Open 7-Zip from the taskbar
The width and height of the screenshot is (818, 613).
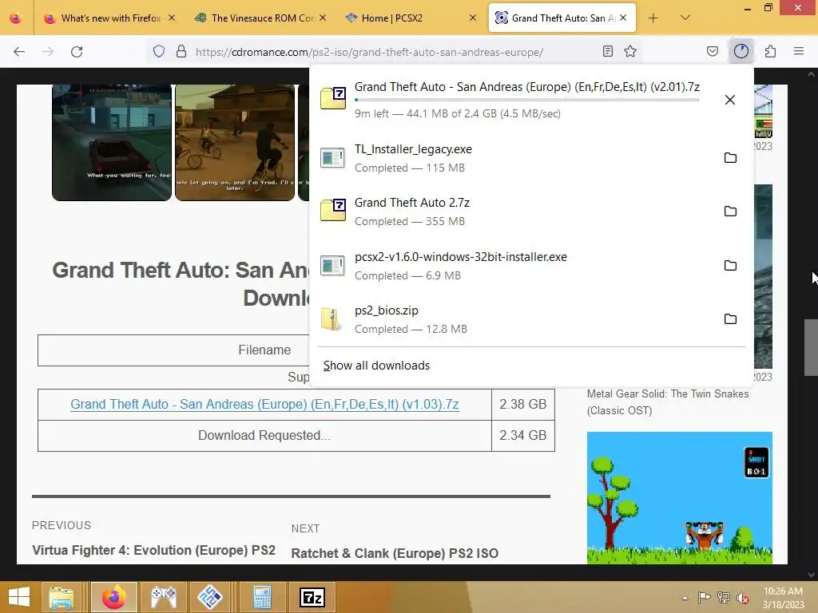[x=312, y=597]
